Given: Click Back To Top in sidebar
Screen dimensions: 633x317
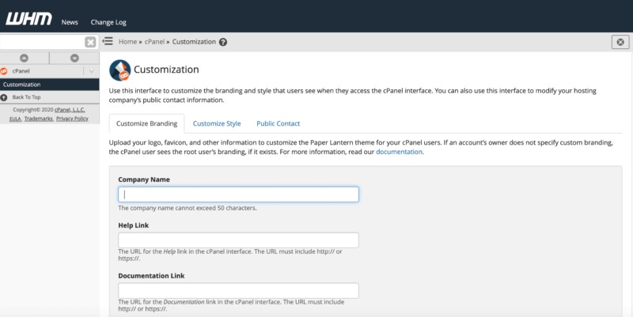Looking at the screenshot, I should (27, 96).
